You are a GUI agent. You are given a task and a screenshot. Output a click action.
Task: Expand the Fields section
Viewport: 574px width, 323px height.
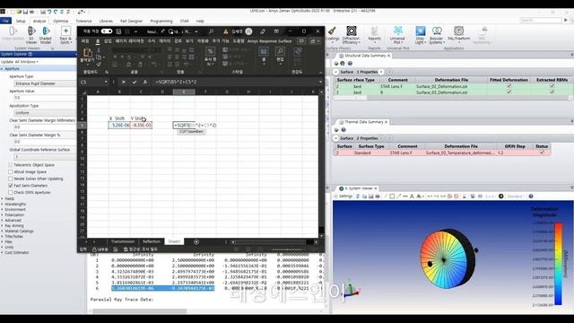pos(2,198)
